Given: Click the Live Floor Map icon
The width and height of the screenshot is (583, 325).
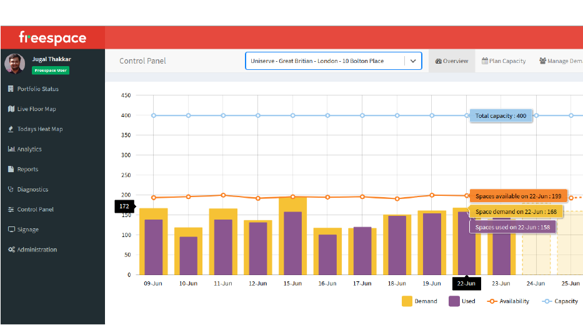Looking at the screenshot, I should pos(11,109).
